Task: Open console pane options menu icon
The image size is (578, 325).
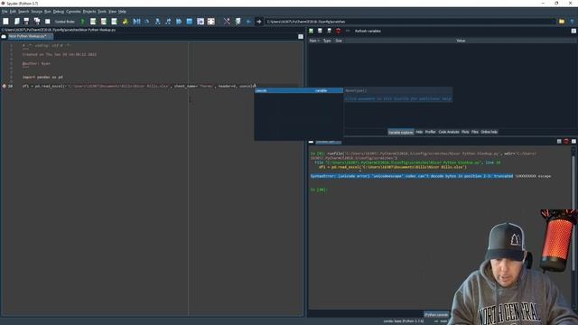Action: [573, 141]
